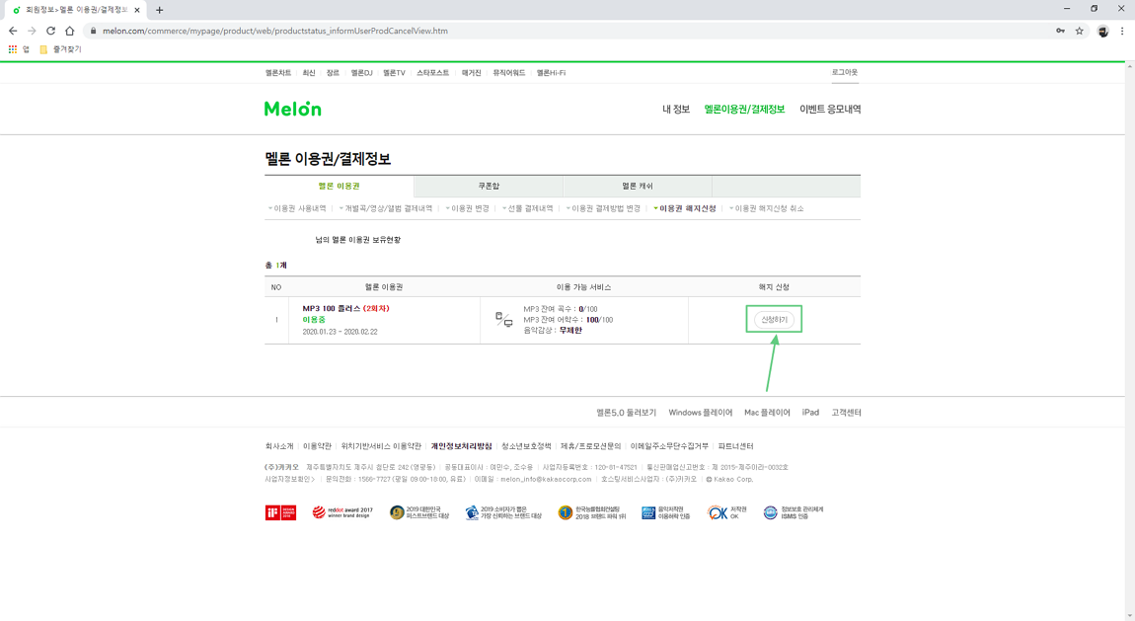Viewport: 1135px width, 621px height.
Task: Click the 저작권 OK badge
Action: (727, 513)
